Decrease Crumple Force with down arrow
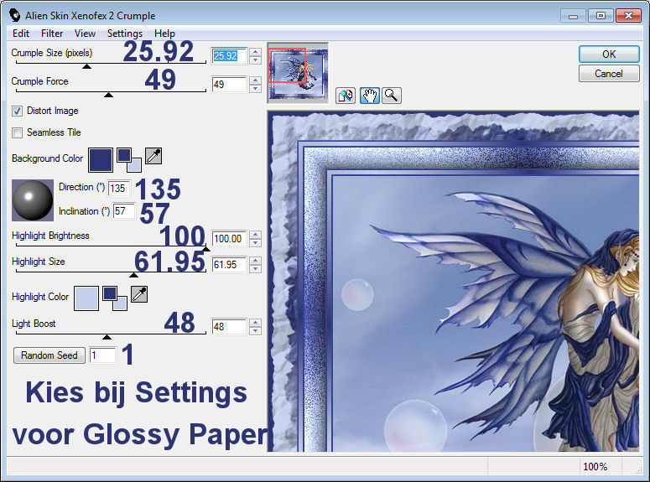 [255, 89]
